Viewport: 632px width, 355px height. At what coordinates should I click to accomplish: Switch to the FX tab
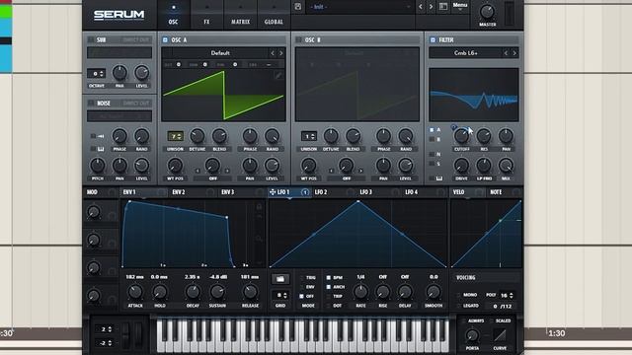pos(206,16)
